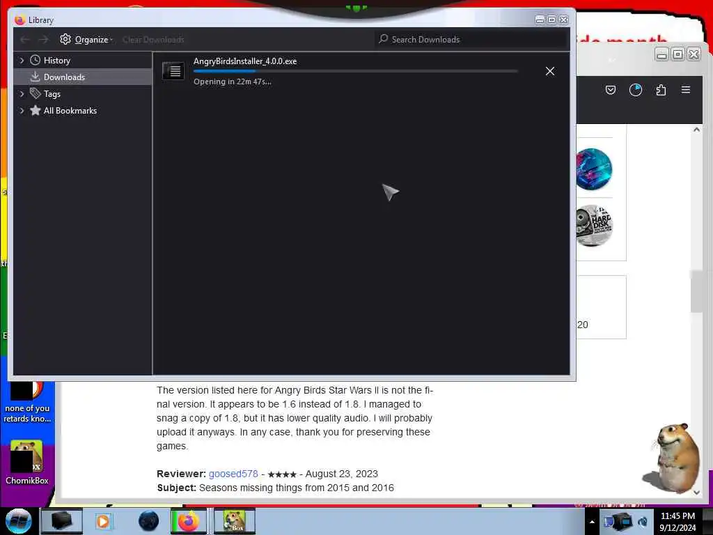Screen dimensions: 713x535
Task: Click the browser page scroll down arrow
Action: point(696,493)
